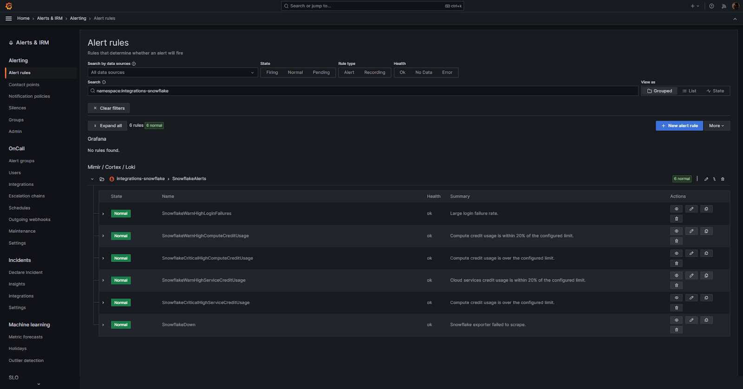Open Notification policies in the sidebar
743x389 pixels.
click(x=29, y=96)
